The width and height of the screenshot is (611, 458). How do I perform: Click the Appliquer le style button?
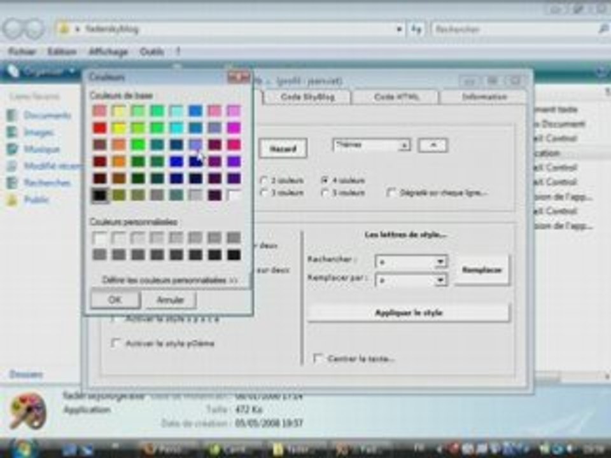(x=409, y=313)
